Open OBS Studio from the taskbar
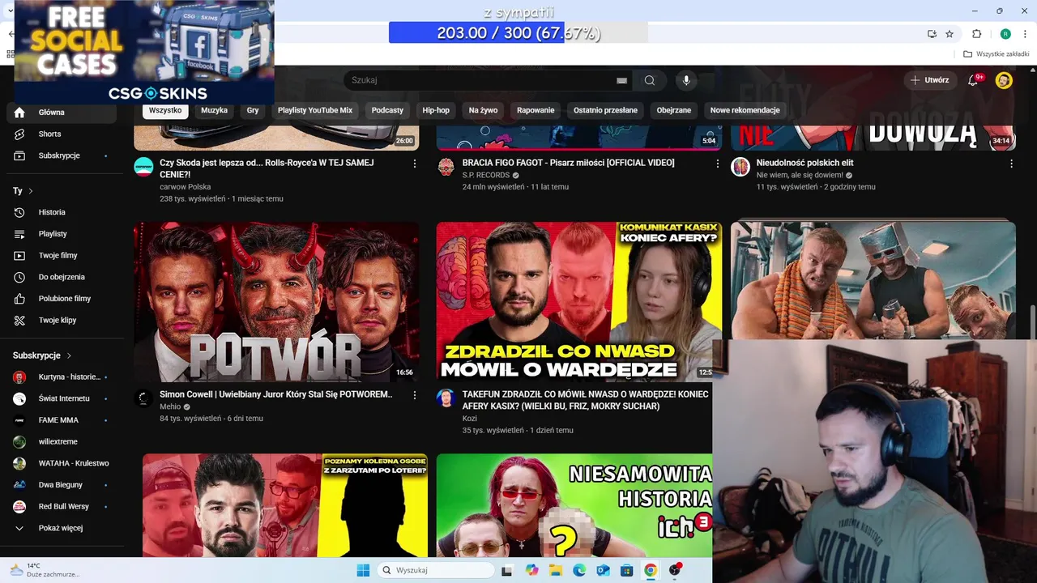This screenshot has height=583, width=1037. coord(674,570)
